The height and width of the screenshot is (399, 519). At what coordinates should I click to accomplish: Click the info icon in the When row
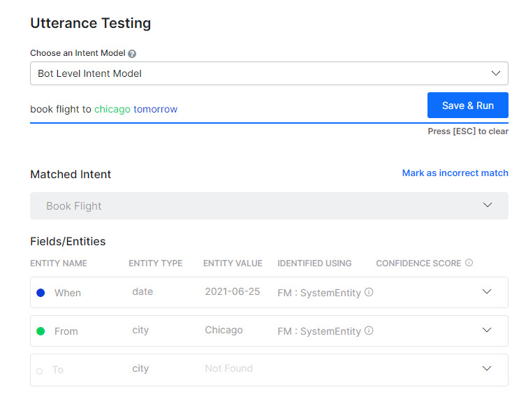pos(369,292)
